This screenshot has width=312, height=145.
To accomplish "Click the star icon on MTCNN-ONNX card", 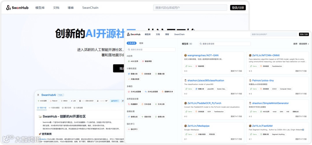I will coord(250,71).
